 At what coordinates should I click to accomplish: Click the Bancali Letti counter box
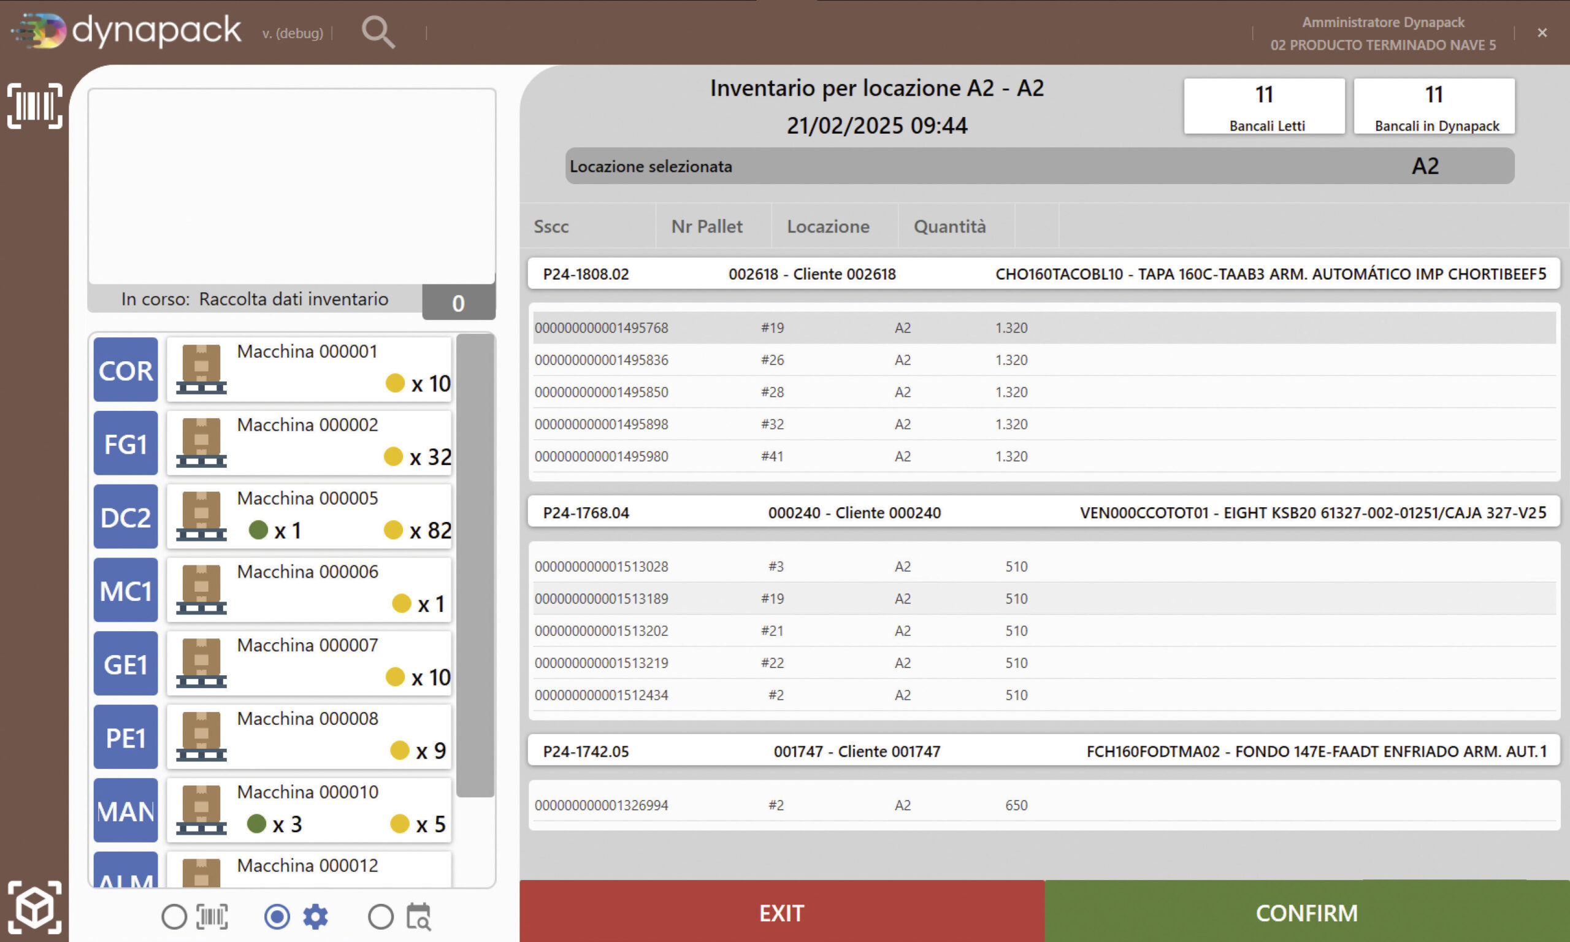1264,106
